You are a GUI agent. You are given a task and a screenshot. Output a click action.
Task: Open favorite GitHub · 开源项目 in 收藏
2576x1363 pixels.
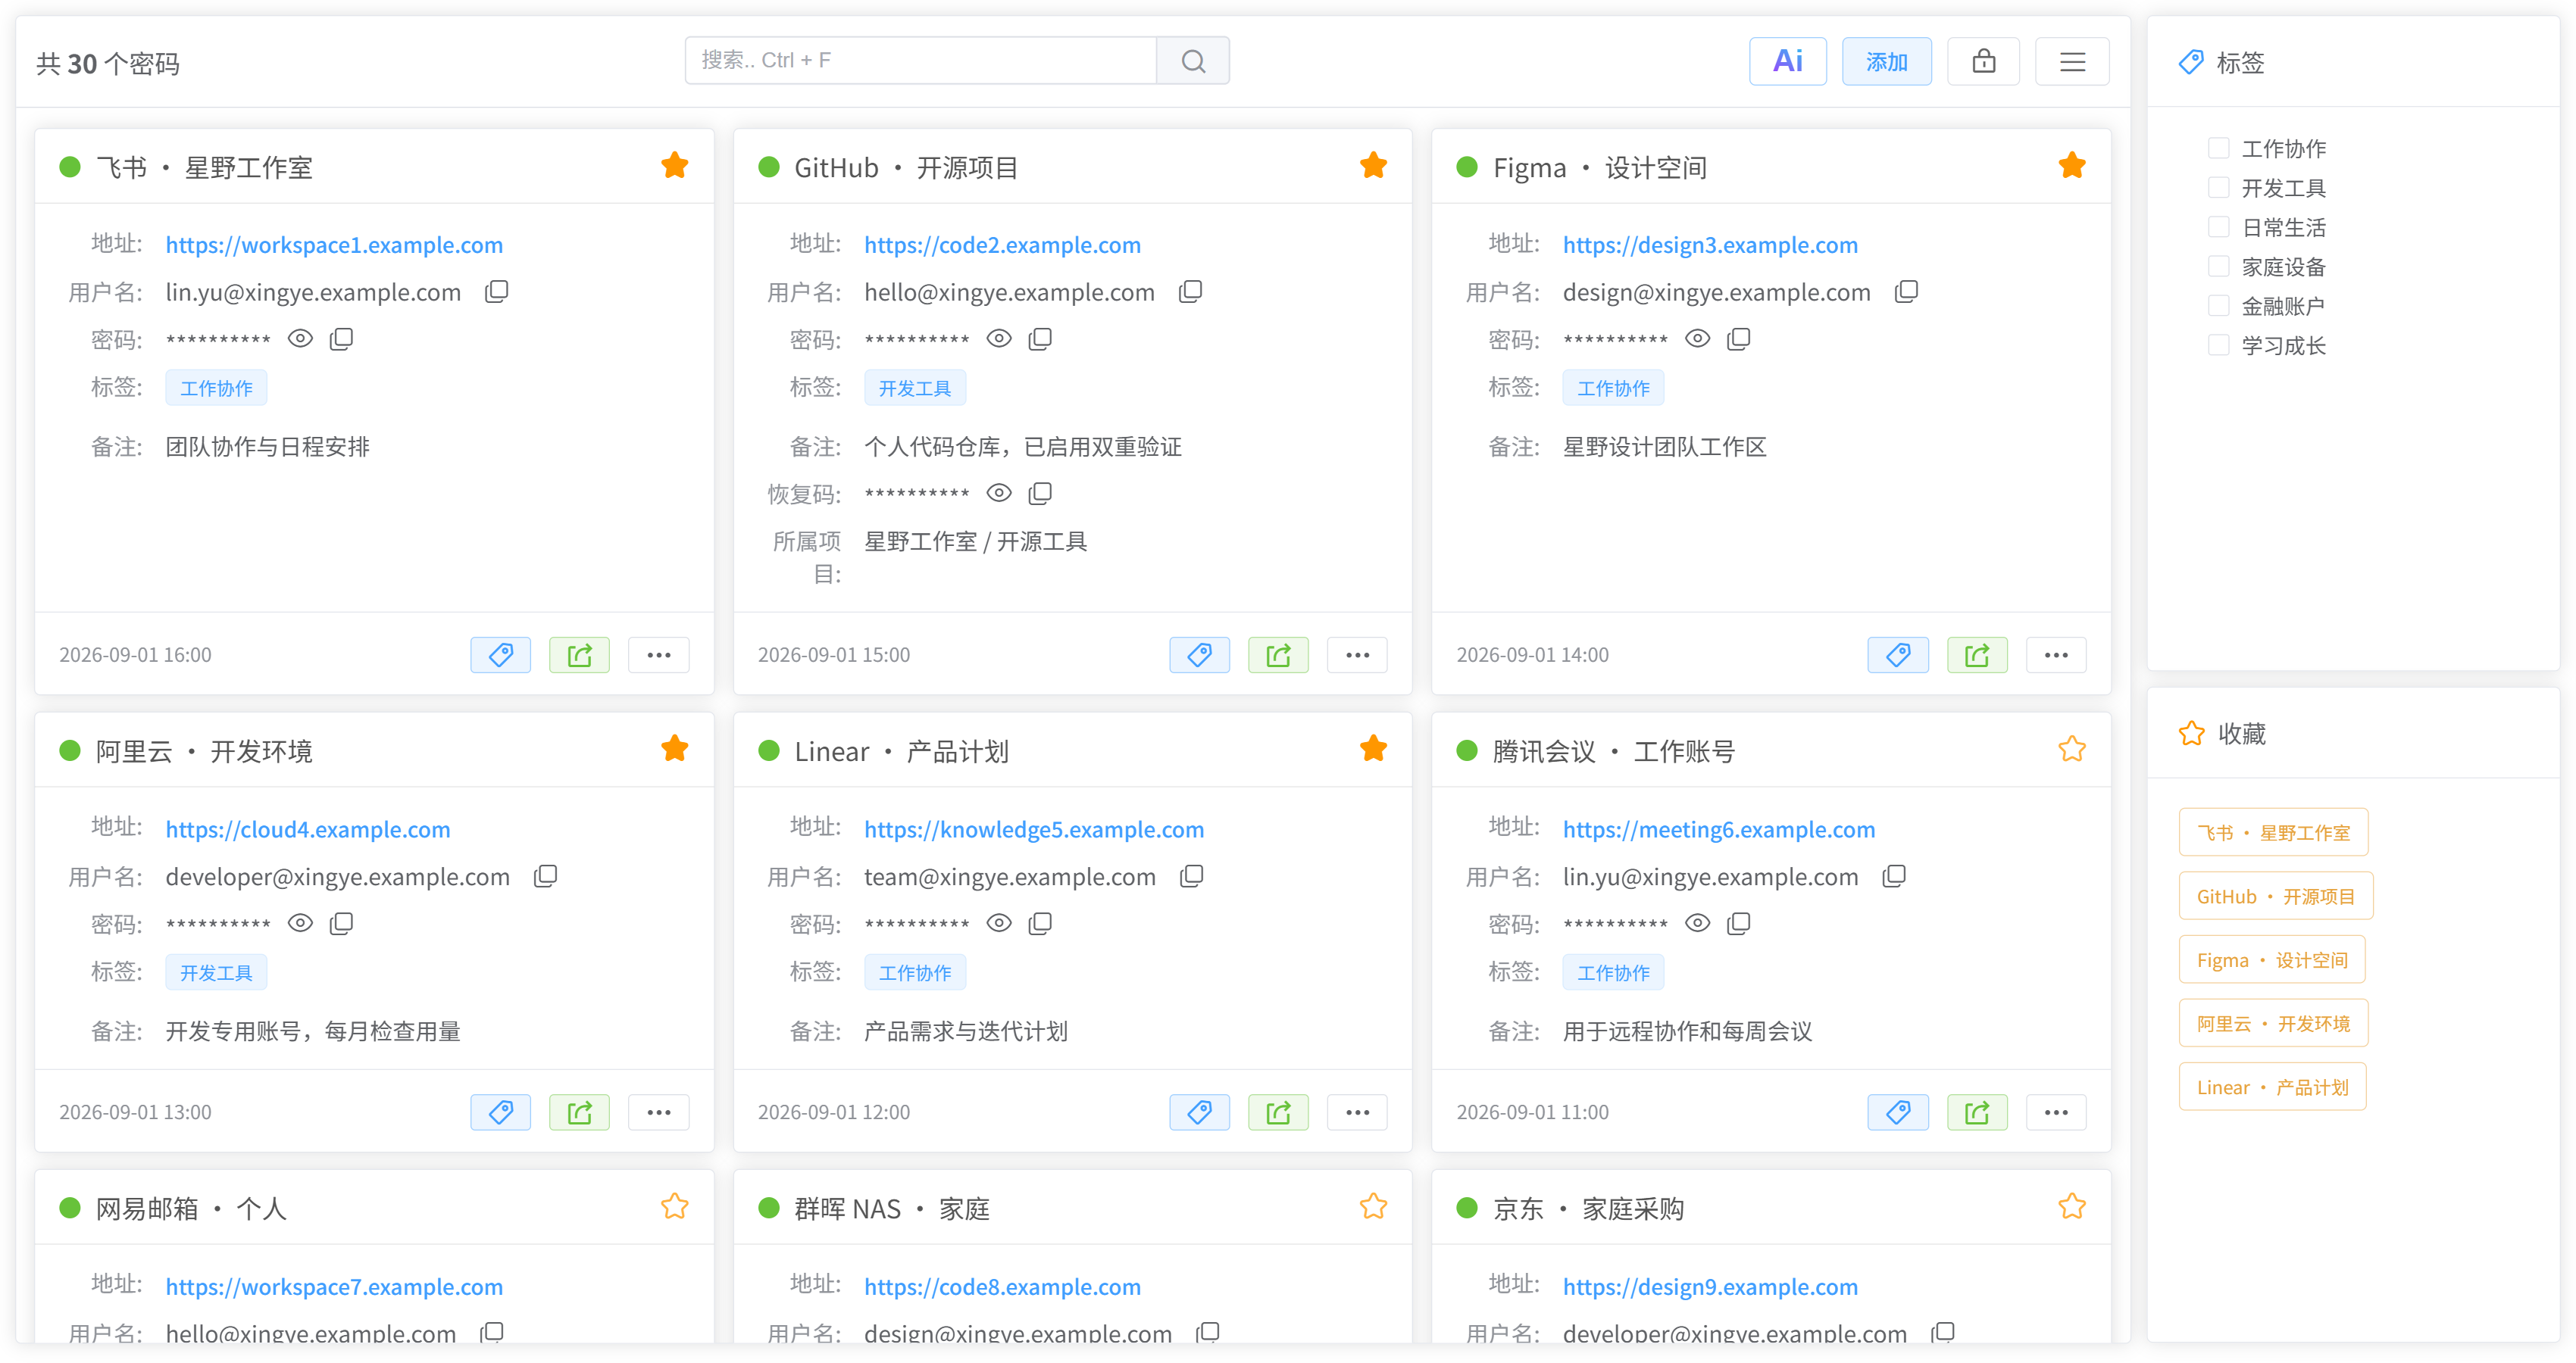2275,897
